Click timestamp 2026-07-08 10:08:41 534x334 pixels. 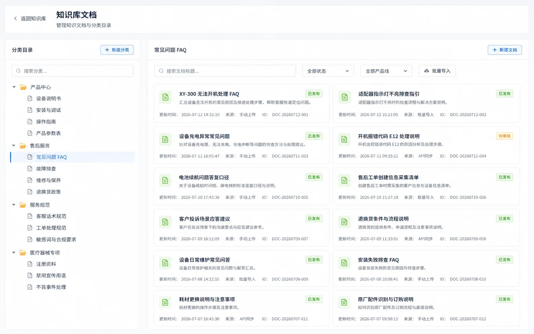379,279
